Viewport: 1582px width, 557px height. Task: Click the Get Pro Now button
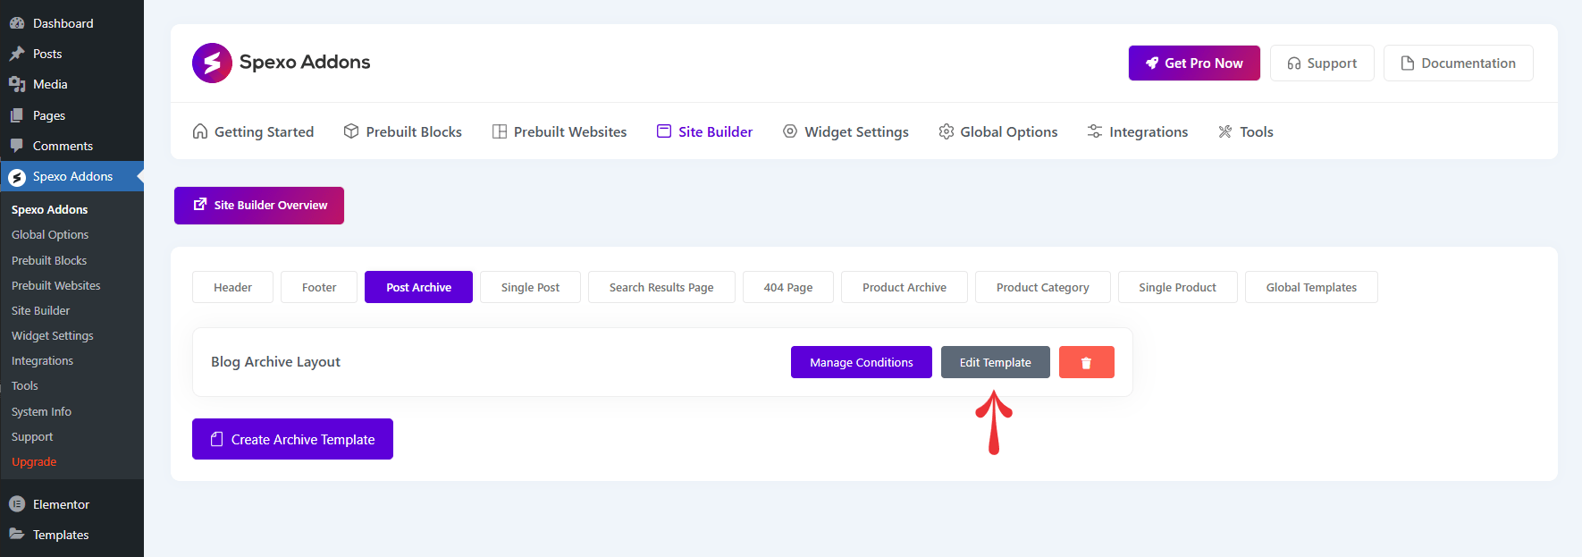click(1194, 63)
